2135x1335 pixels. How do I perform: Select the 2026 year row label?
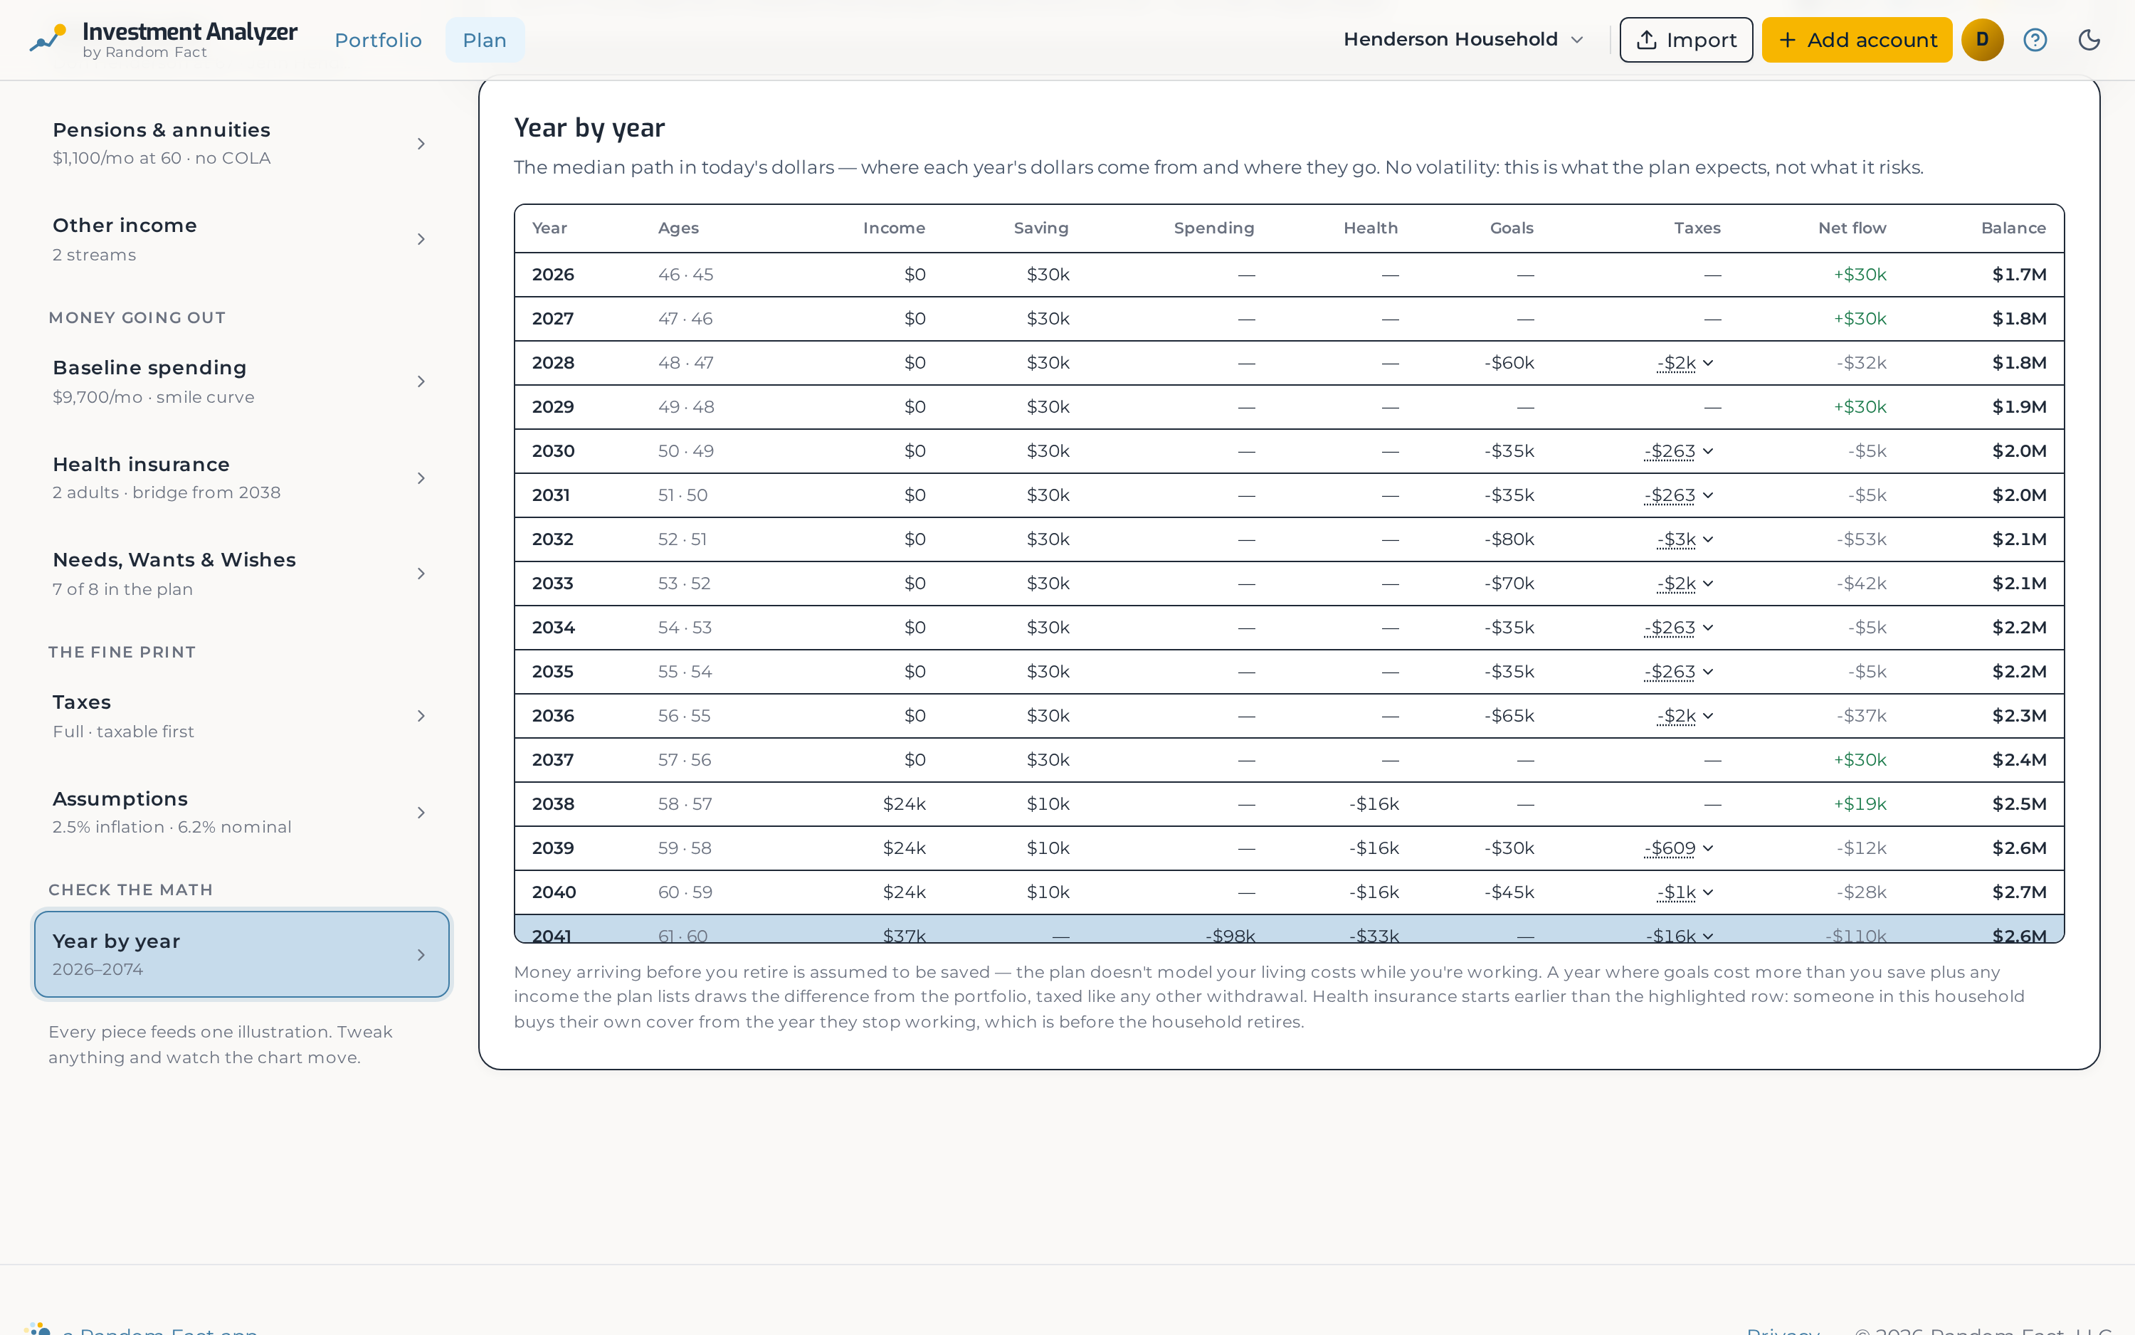click(553, 275)
